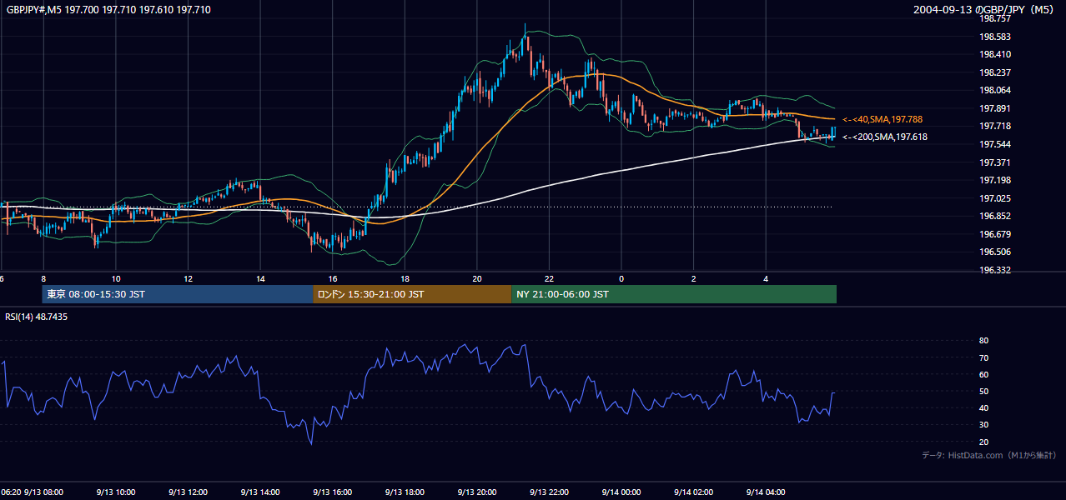Click price level 198.237 on the axis
The height and width of the screenshot is (500, 1066).
pos(995,72)
